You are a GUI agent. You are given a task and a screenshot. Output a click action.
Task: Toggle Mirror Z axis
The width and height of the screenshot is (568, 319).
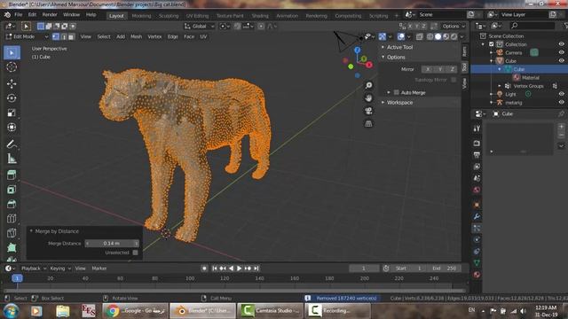point(452,69)
